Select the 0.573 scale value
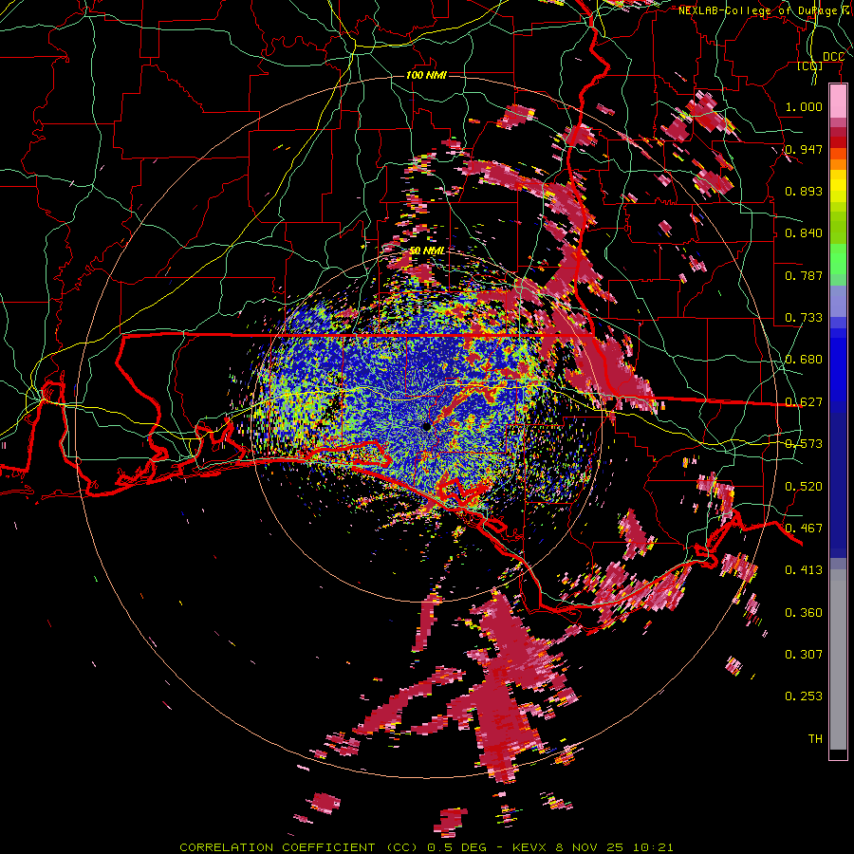854x854 pixels. pos(804,444)
